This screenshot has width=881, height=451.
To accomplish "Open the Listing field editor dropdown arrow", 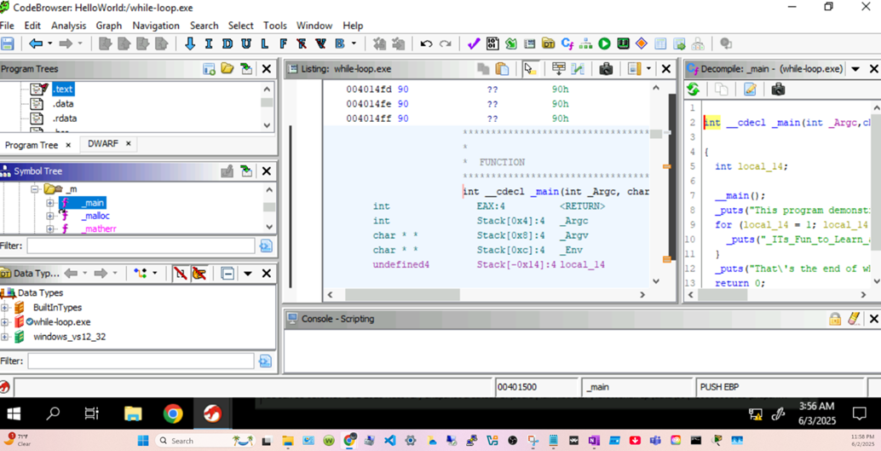I will tap(649, 68).
